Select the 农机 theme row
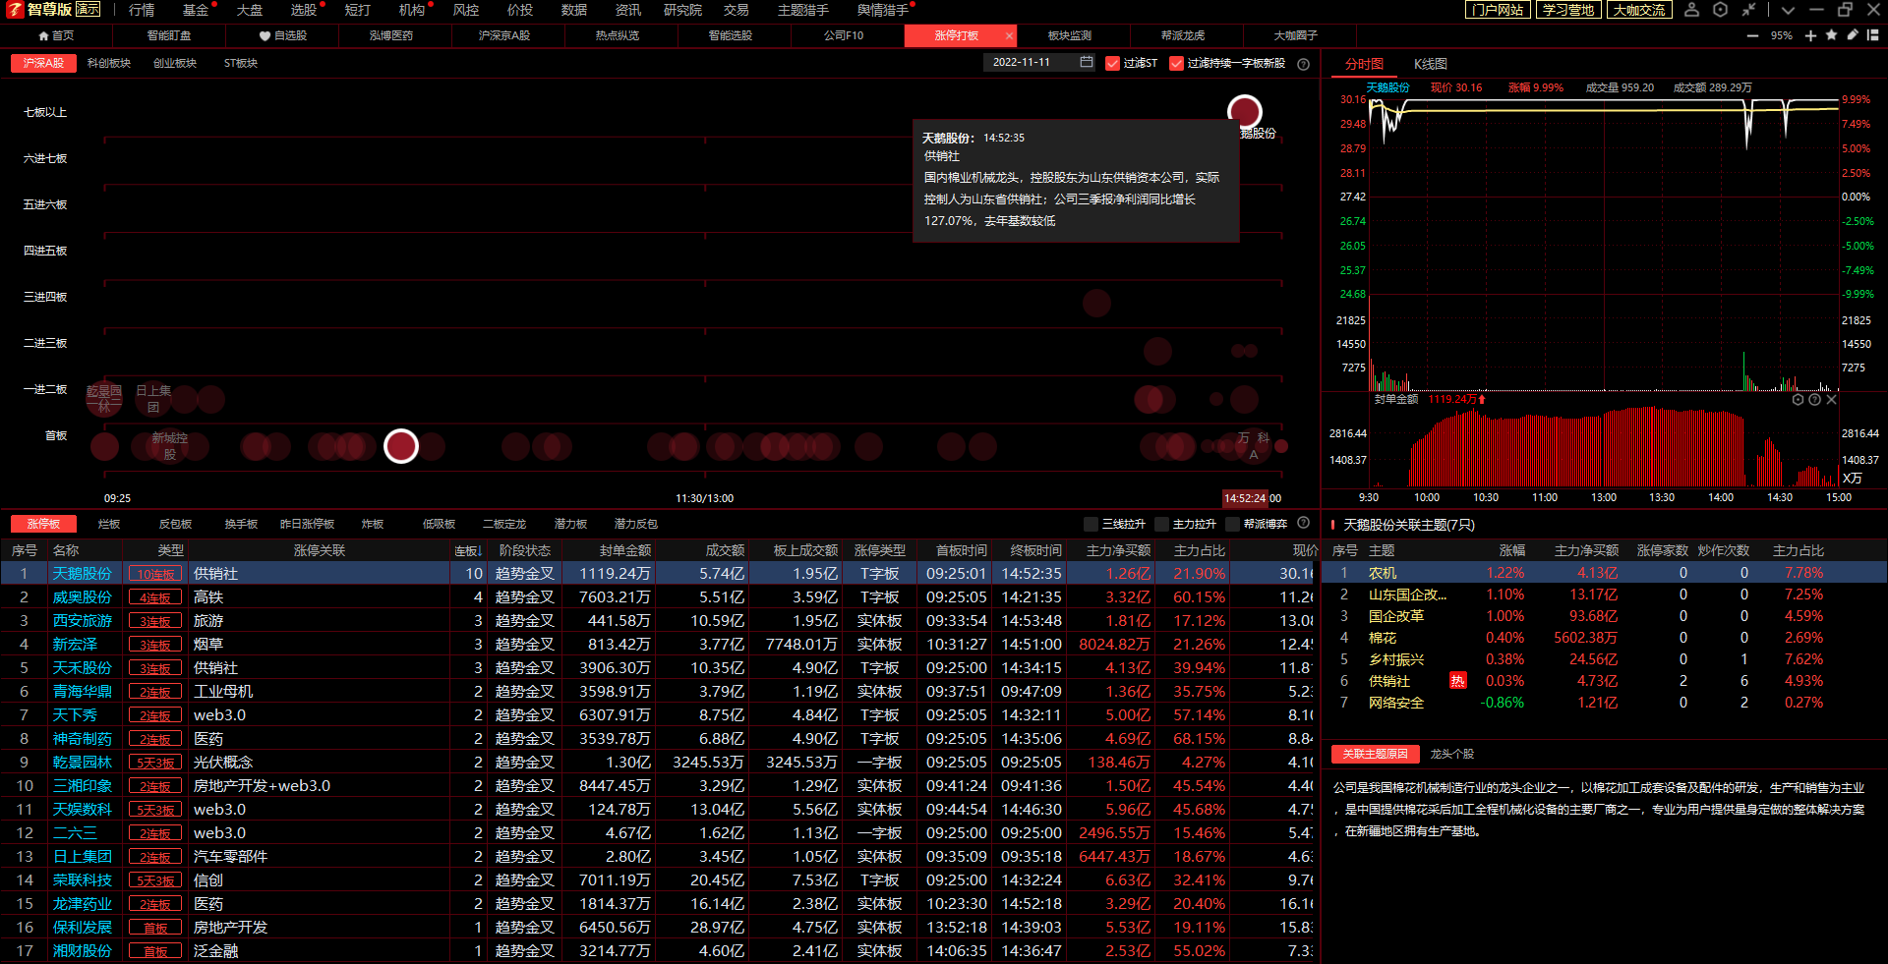Image resolution: width=1888 pixels, height=964 pixels. pyautogui.click(x=1604, y=573)
